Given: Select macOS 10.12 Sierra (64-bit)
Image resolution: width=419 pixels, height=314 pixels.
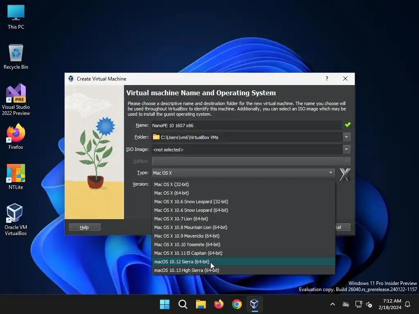Looking at the screenshot, I should pyautogui.click(x=243, y=262).
